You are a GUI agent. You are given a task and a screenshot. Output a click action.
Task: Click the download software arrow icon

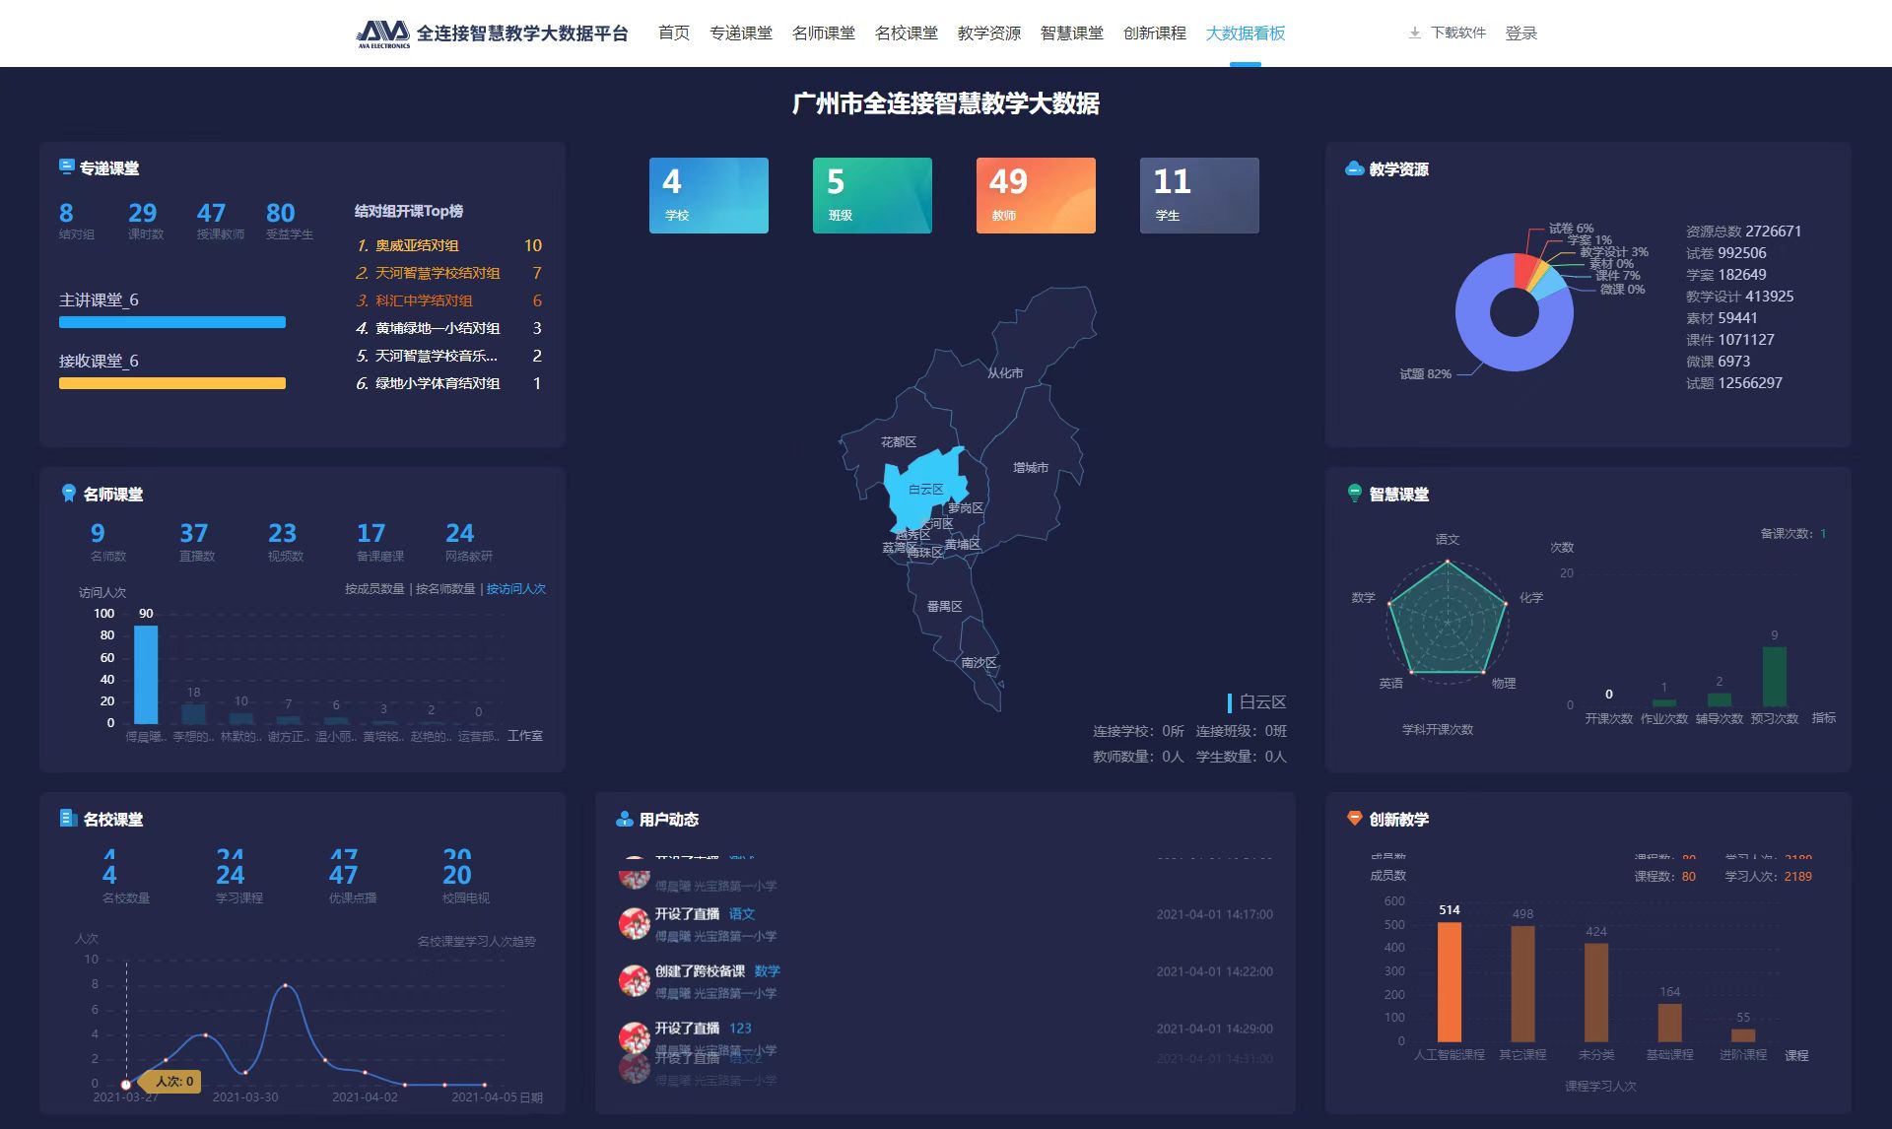point(1414,33)
